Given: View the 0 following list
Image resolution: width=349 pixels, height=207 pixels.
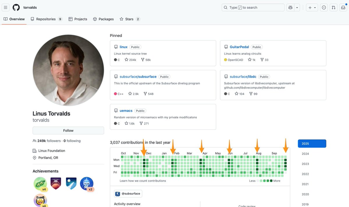Looking at the screenshot, I should click(72, 141).
